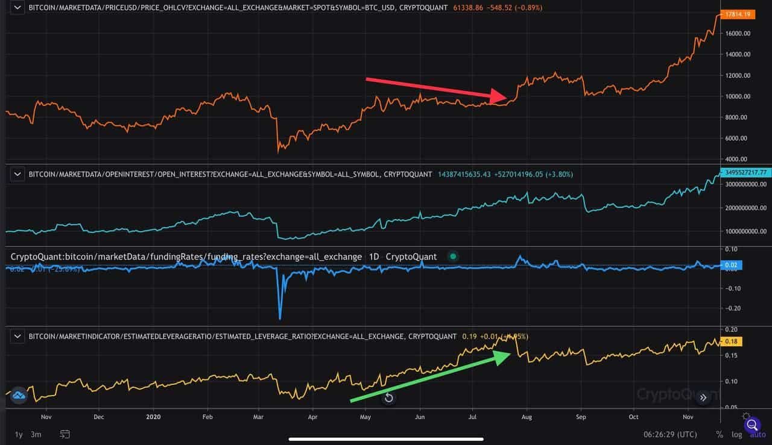Screen dimensions: 772x445
Task: Click the blue 0.02 funding rate label
Action: [x=732, y=265]
